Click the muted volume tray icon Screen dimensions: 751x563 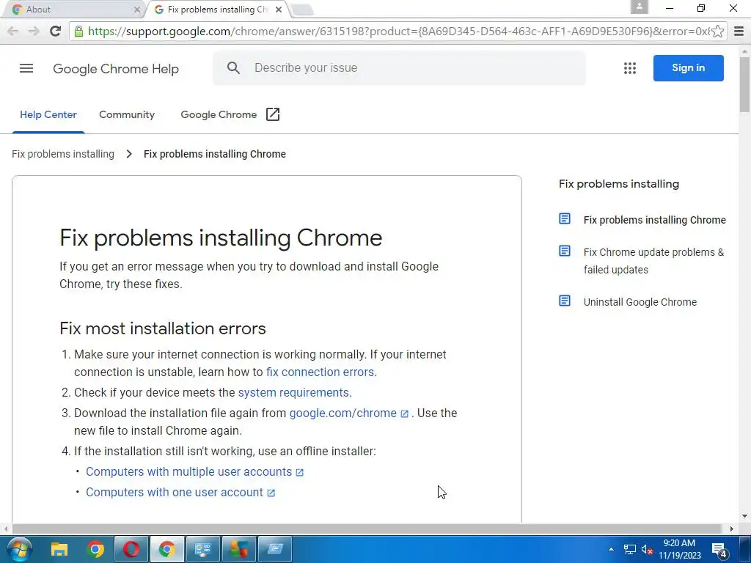tap(647, 549)
